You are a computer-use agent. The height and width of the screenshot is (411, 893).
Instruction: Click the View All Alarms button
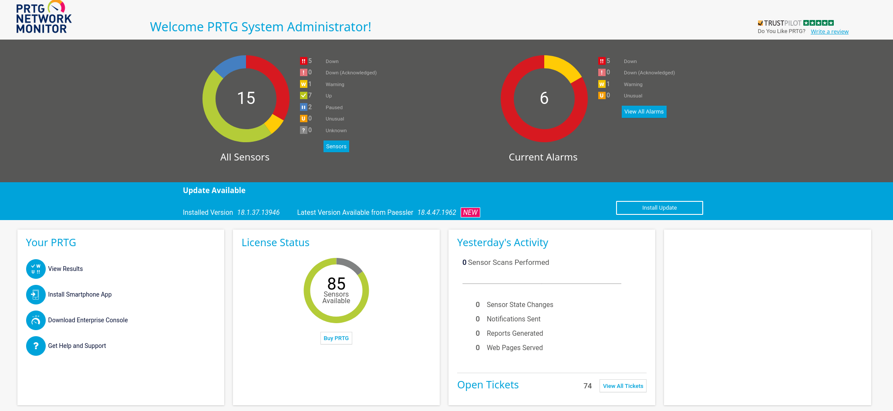(644, 112)
